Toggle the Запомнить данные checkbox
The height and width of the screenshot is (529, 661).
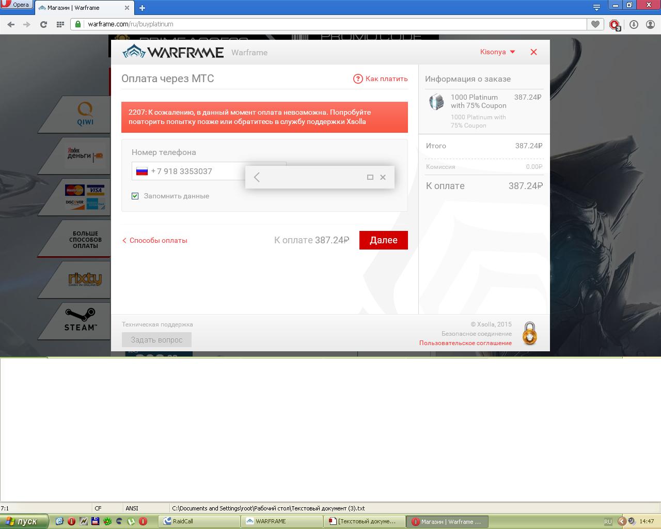click(x=135, y=196)
